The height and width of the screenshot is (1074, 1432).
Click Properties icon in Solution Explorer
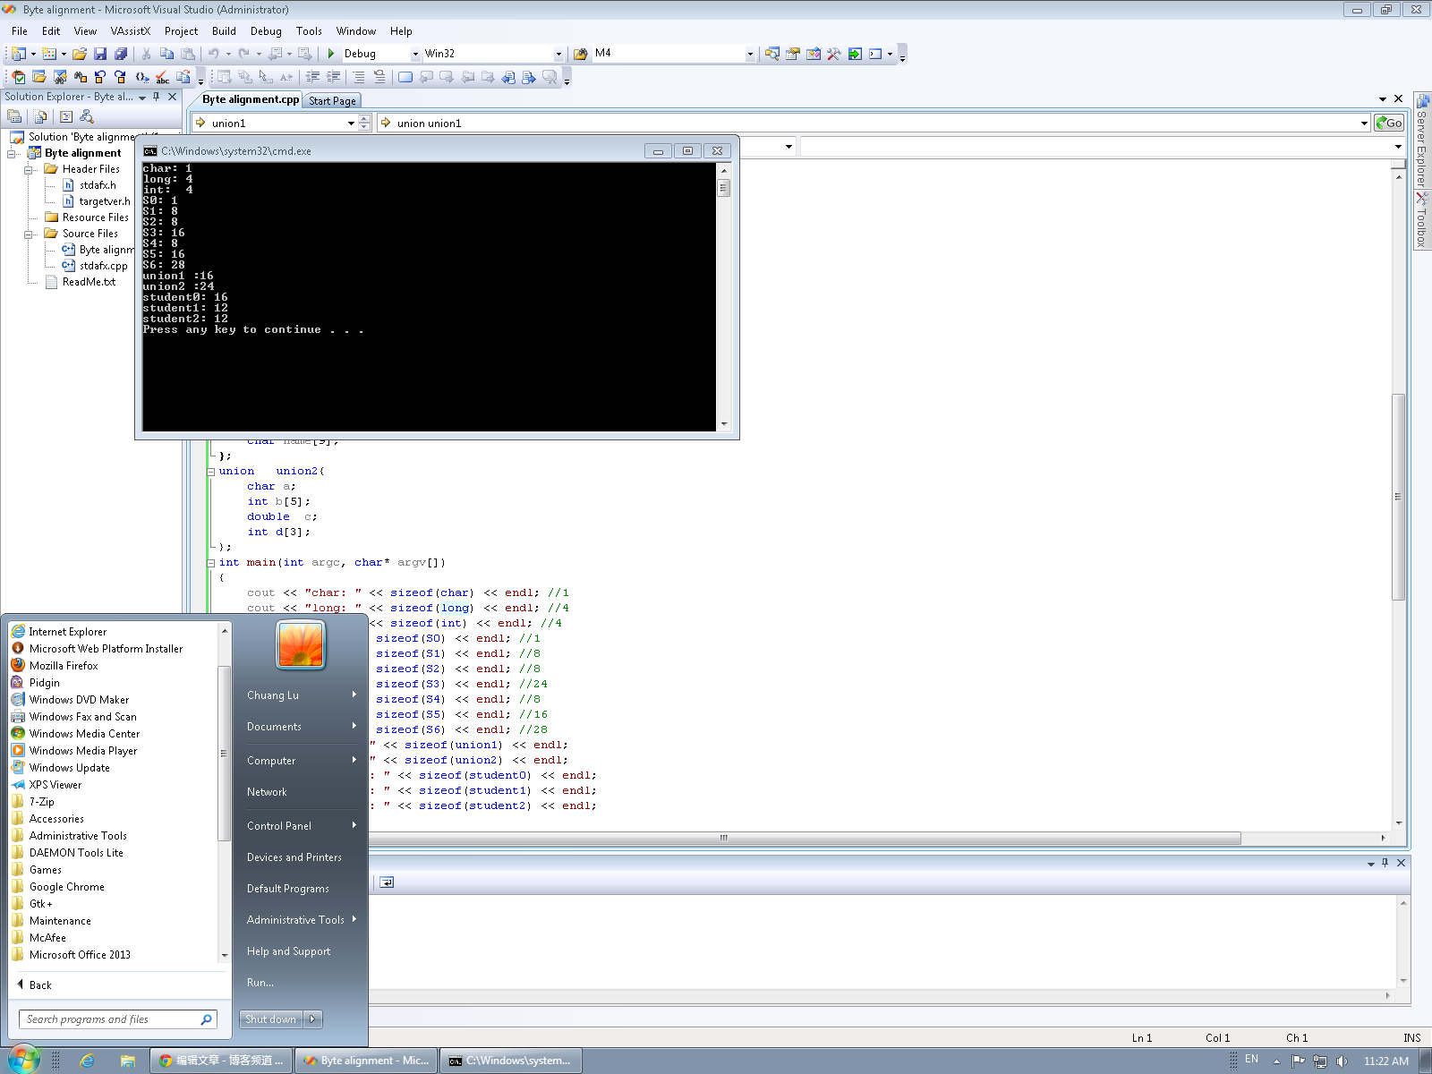tap(14, 116)
